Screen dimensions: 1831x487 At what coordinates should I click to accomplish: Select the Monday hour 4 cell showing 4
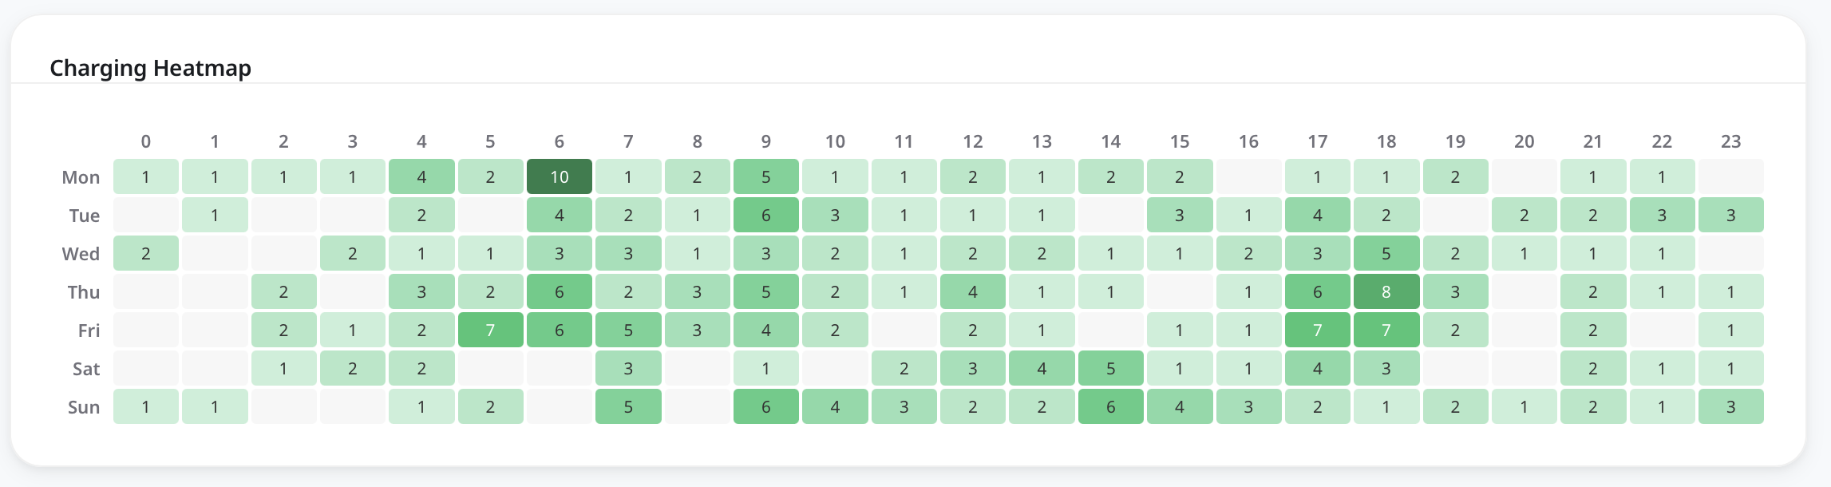[421, 176]
